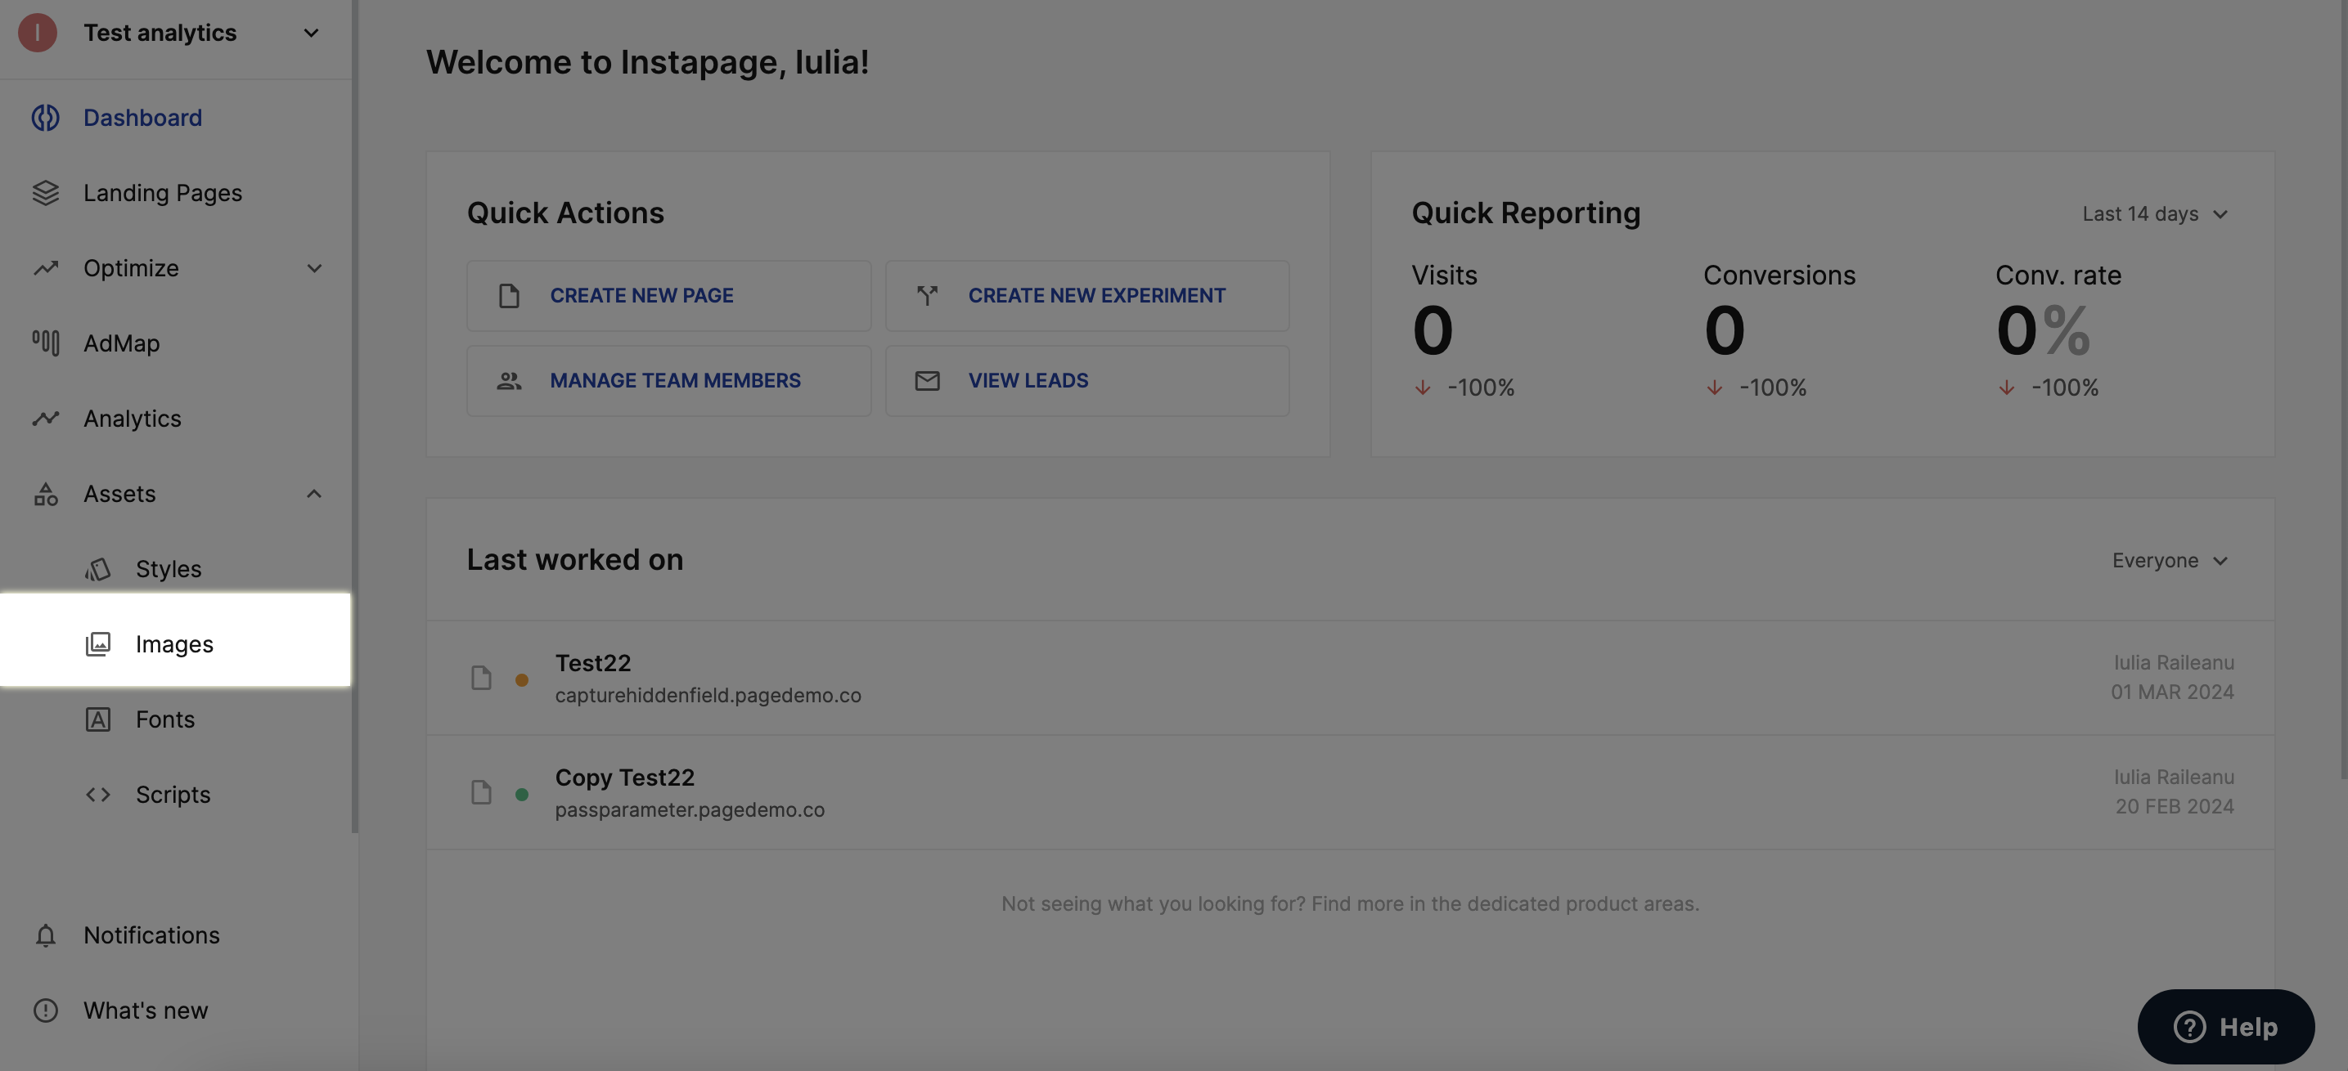Open the Analytics section
The image size is (2348, 1071).
pyautogui.click(x=176, y=418)
